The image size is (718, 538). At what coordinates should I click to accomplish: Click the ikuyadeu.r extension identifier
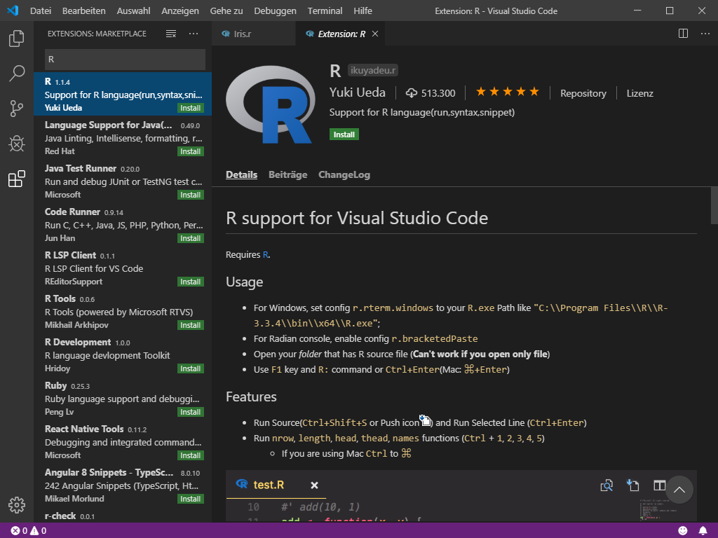pos(373,71)
